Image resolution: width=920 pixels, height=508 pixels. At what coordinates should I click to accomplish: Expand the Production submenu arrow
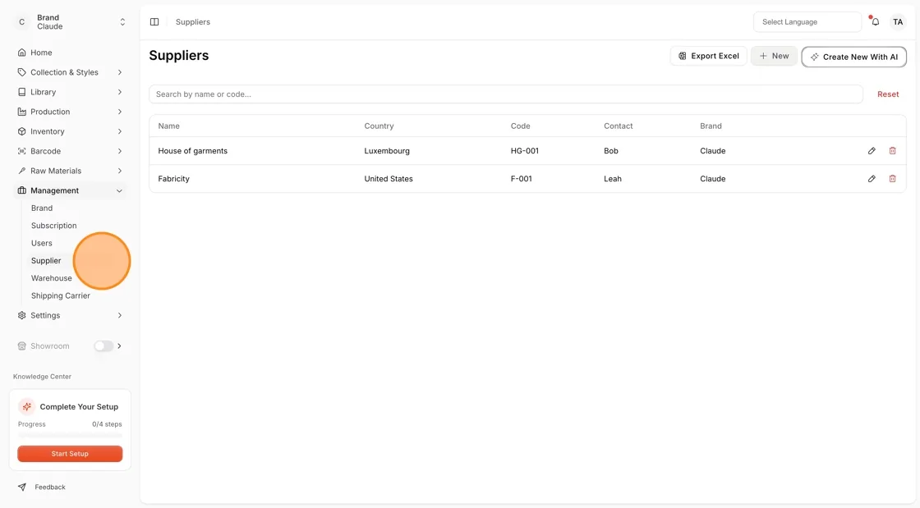pyautogui.click(x=120, y=112)
